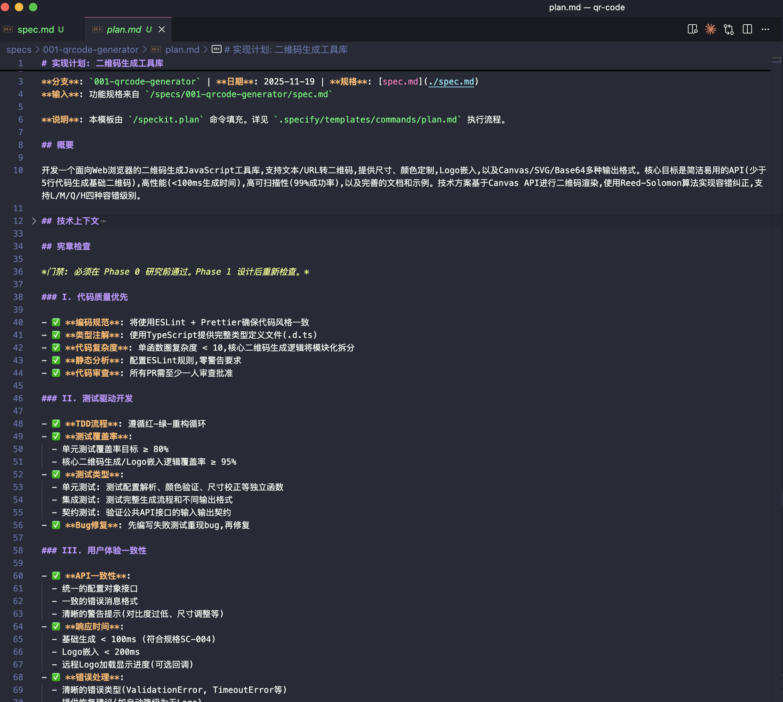Click the green checkmark beside 编码规范
The width and height of the screenshot is (783, 702).
56,322
